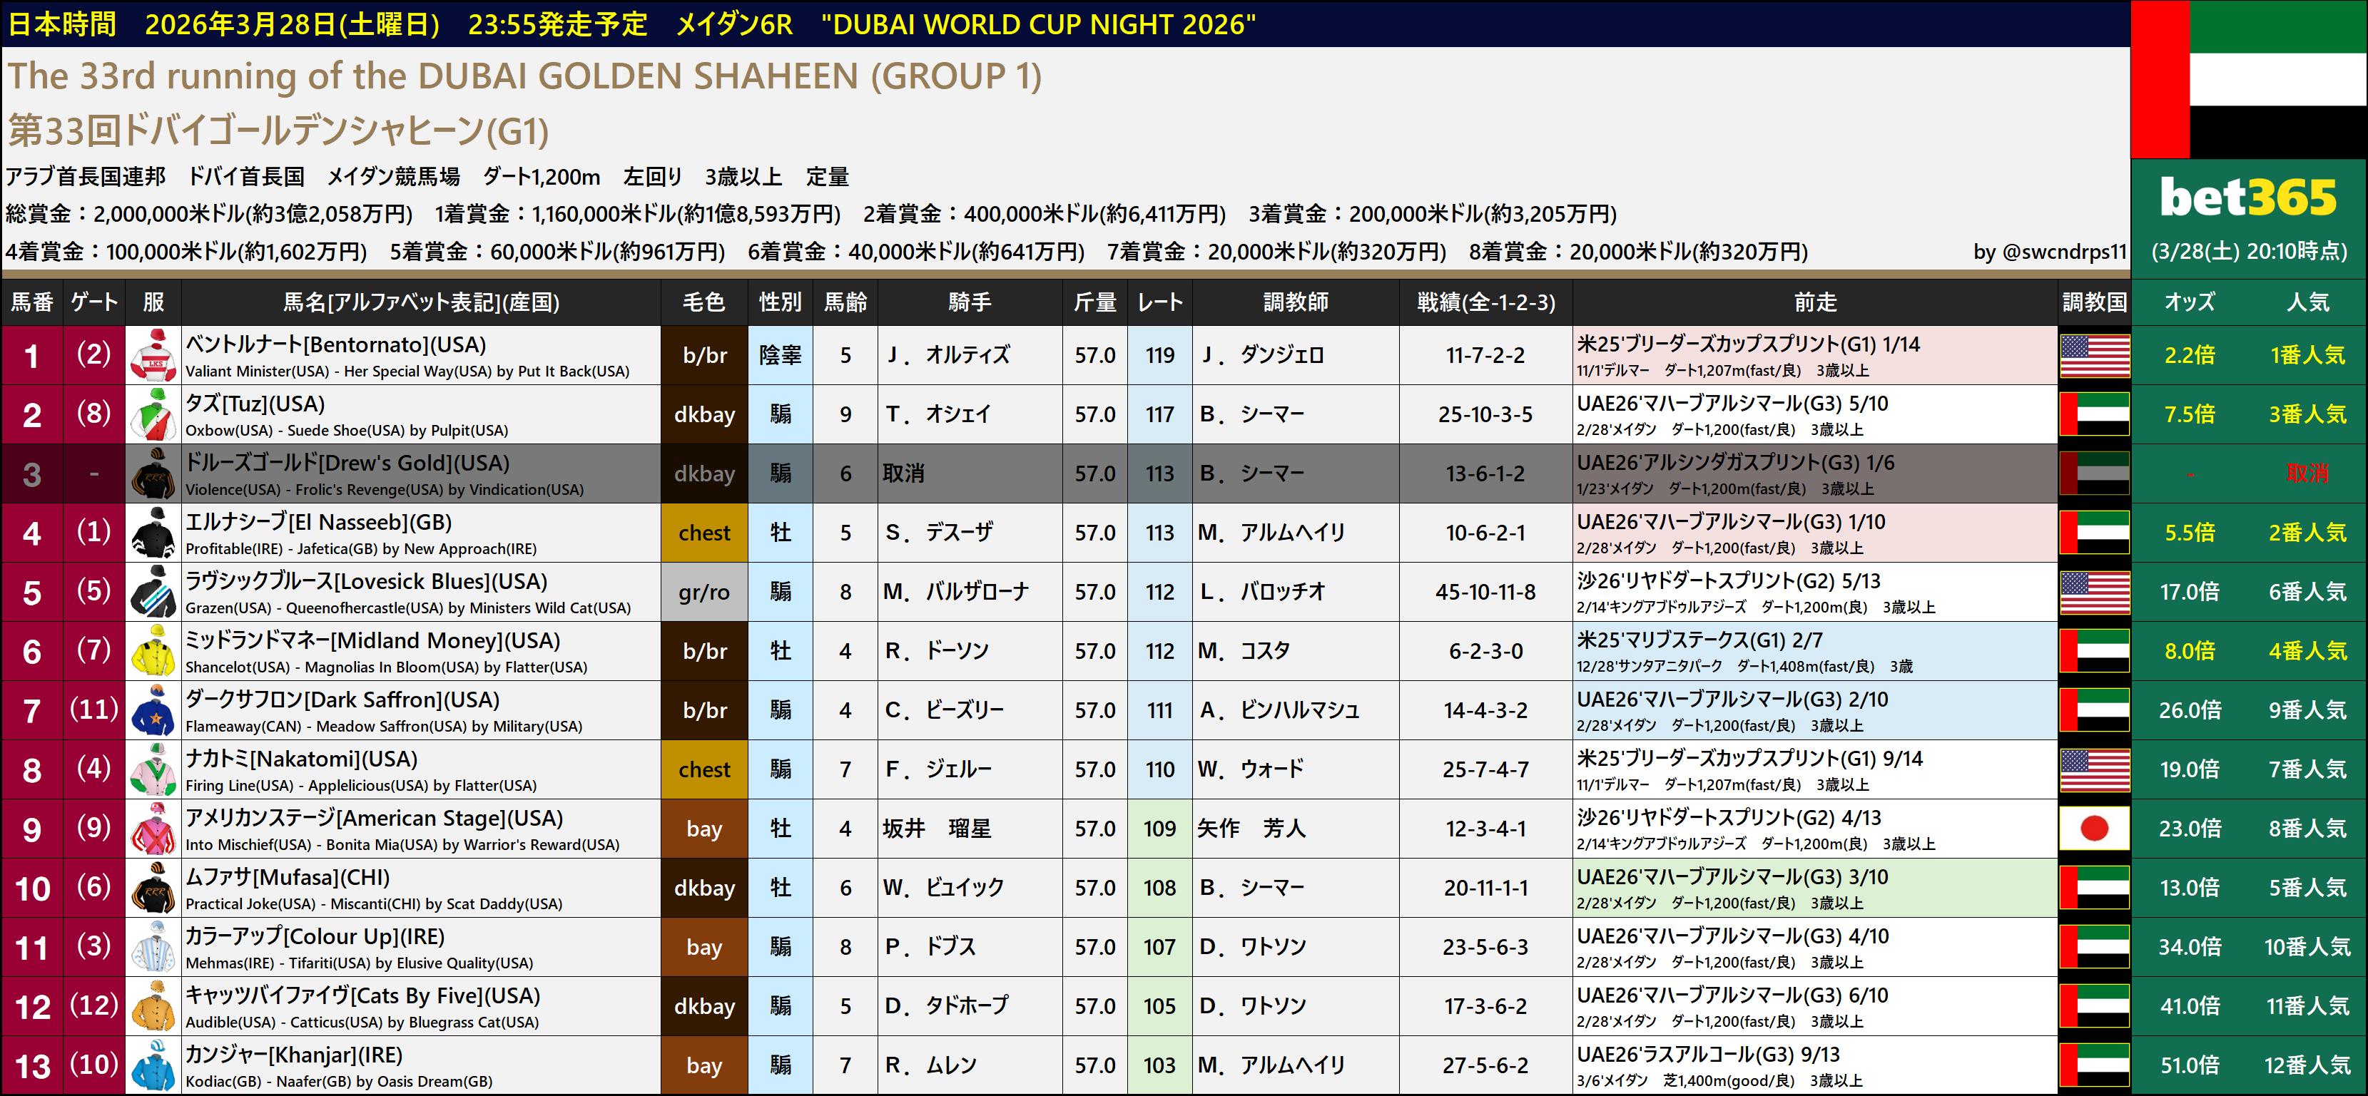Click the Japan flag for trainer Yahagi
This screenshot has width=2368, height=1096.
(x=2094, y=829)
